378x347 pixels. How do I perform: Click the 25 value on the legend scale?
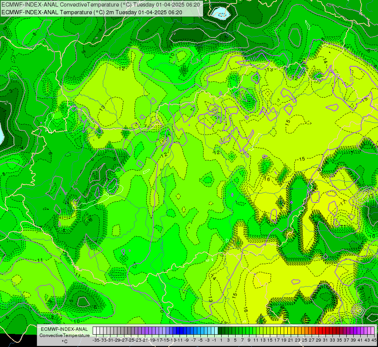[x=305, y=340]
